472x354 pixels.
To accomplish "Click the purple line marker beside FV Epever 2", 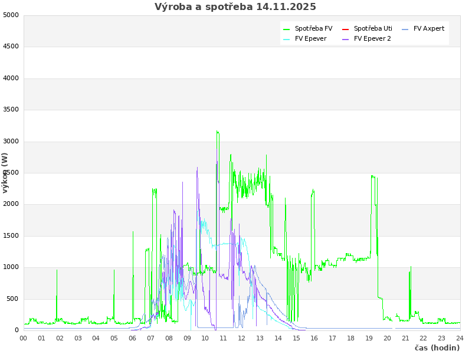I will (x=346, y=40).
